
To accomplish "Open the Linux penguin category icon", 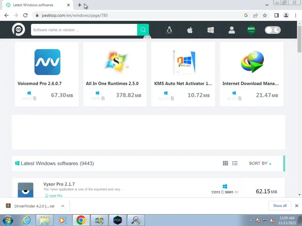I will coord(169,30).
